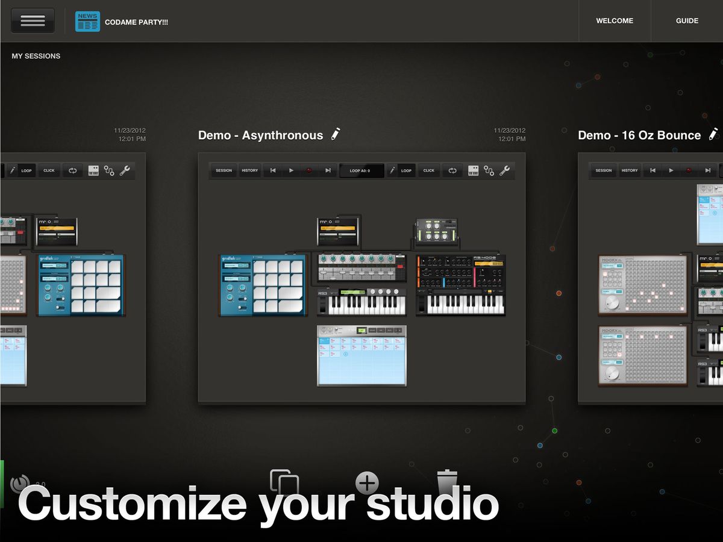This screenshot has height=542, width=723.
Task: Enable the CLICK metronome in Demo - Asynthronous
Action: tap(428, 170)
